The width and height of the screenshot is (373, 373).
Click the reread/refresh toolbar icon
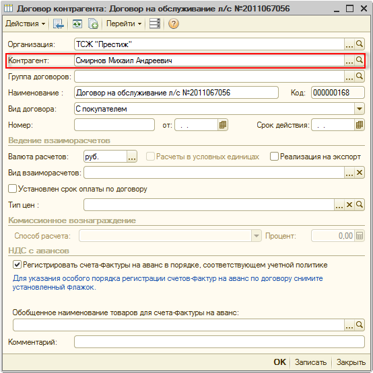point(77,24)
